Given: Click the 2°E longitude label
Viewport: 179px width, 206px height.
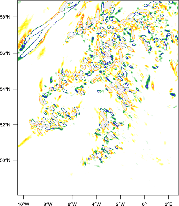Looking at the screenshot, I should [169, 204].
